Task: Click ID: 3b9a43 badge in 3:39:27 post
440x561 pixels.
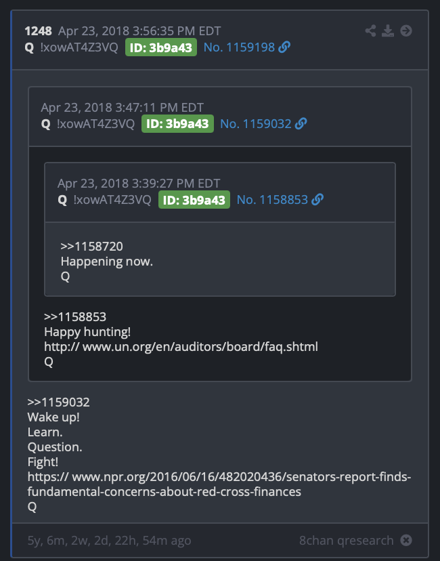Action: pos(194,200)
